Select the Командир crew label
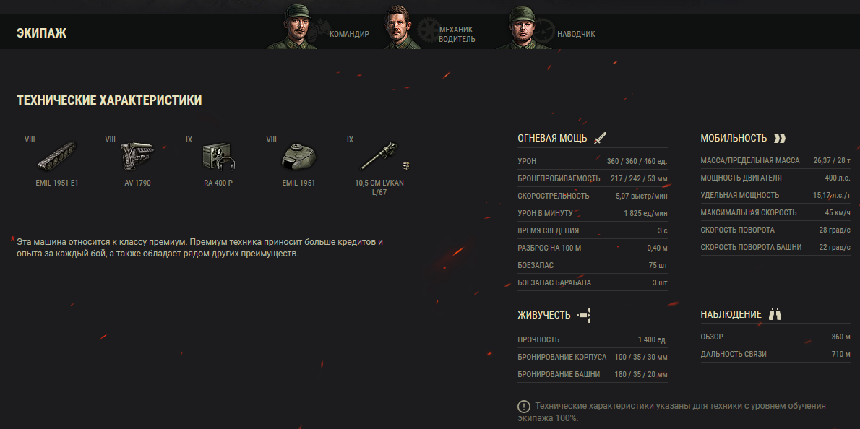860x429 pixels. tap(349, 34)
